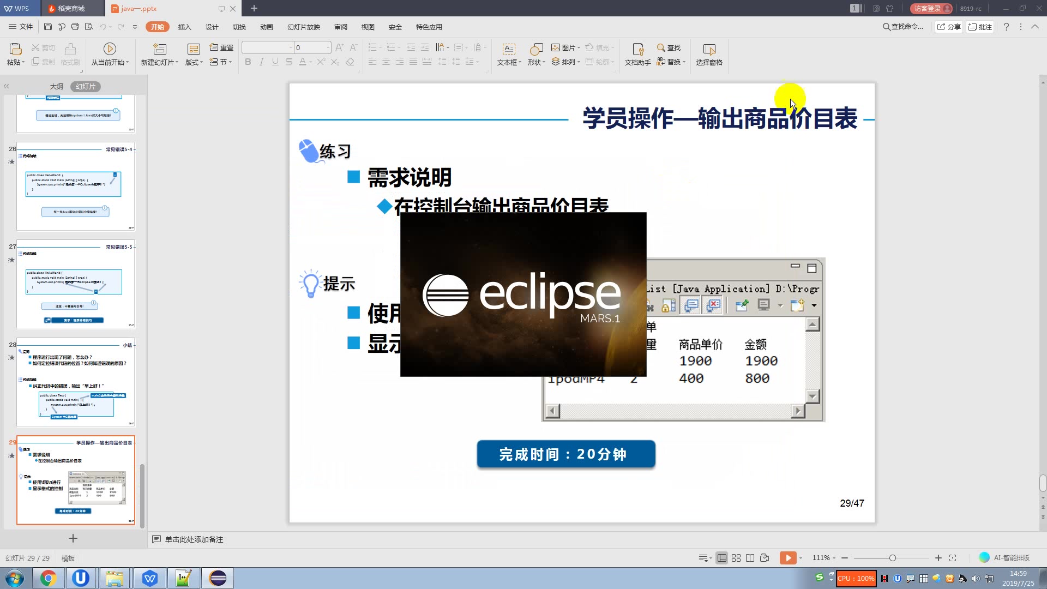Image resolution: width=1047 pixels, height=589 pixels.
Task: Toggle Underline formatting
Action: pos(275,62)
